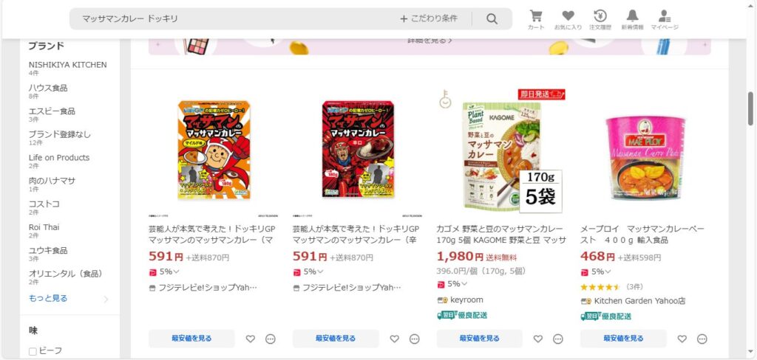Check the ビーフ flavor checkbox

33,351
